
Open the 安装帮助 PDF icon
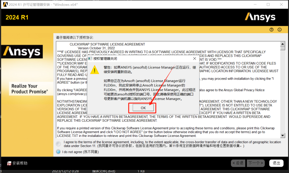[9, 163]
